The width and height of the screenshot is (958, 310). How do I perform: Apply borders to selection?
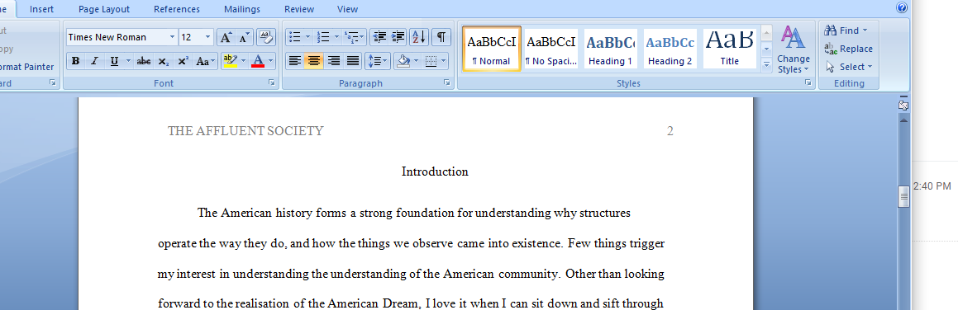tap(431, 61)
